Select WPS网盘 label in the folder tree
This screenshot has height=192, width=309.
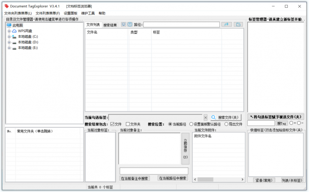[25, 31]
